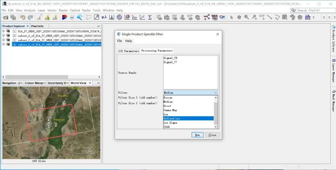Viewport: 336px width, 170px height.
Task: Click the Undo arrow in the toolbar
Action: pos(23,17)
